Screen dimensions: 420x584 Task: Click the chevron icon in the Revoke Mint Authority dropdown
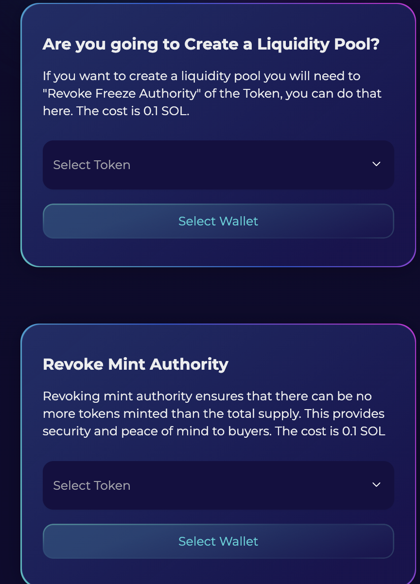(376, 485)
